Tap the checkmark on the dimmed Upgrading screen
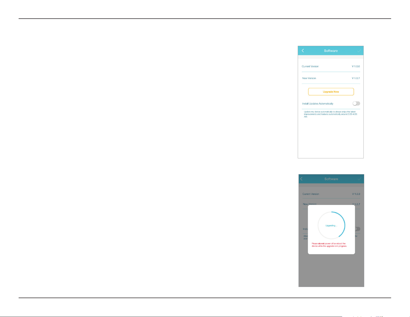This screenshot has height=317, width=410. (359, 179)
